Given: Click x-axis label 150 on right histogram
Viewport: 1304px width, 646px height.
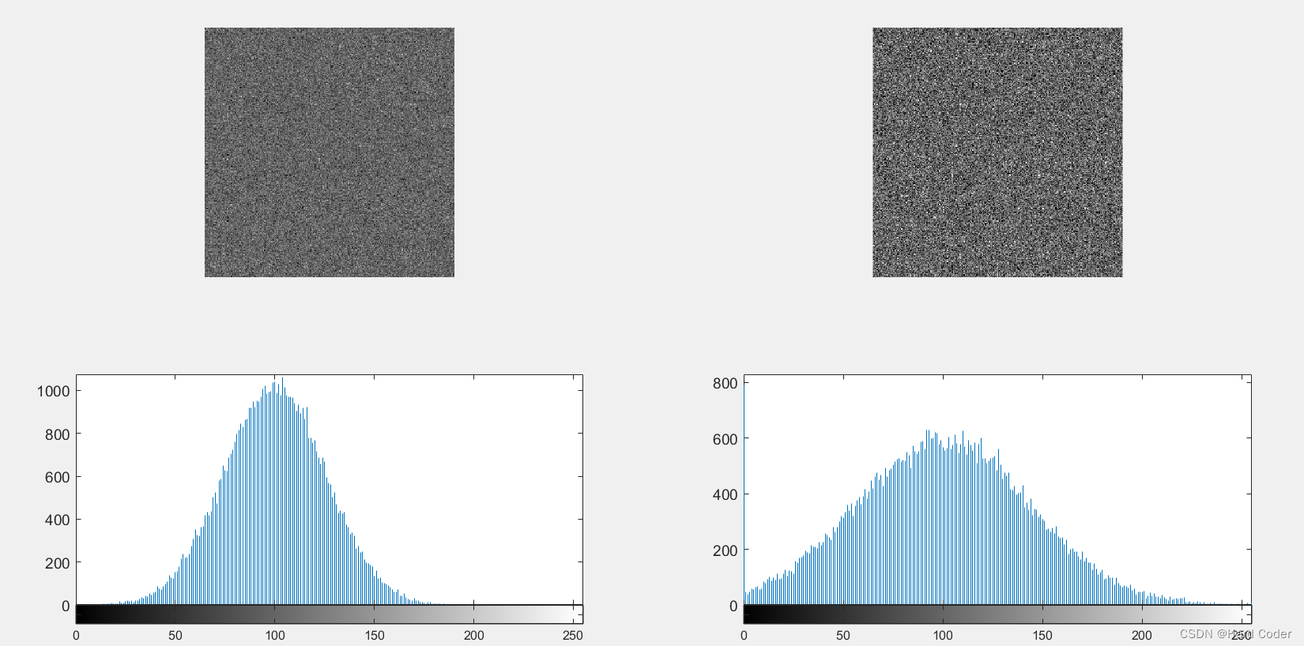Looking at the screenshot, I should pos(1042,636).
